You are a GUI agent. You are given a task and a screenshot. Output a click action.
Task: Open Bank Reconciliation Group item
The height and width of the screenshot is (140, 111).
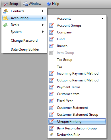pyautogui.click(x=77, y=128)
